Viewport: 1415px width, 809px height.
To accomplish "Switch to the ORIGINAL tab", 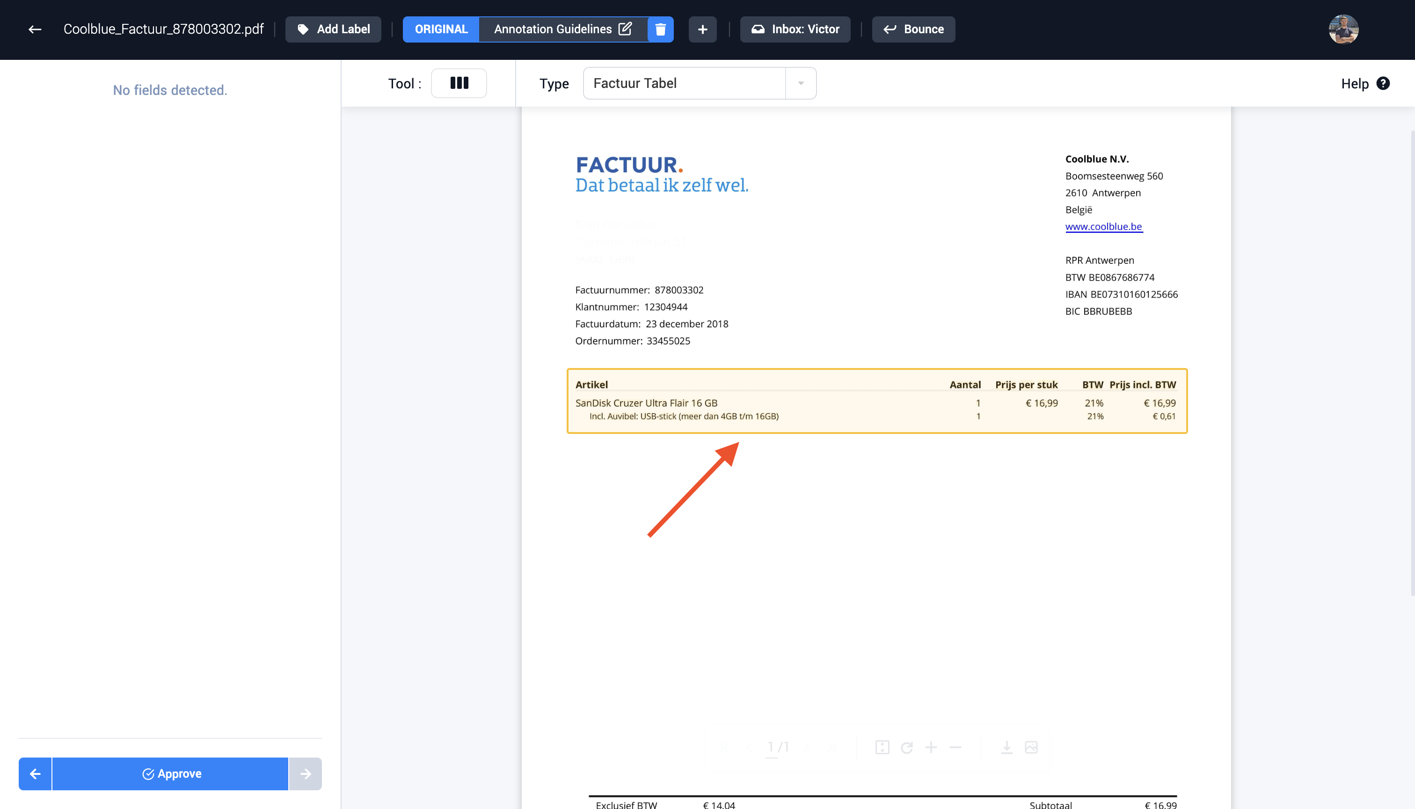I will click(x=441, y=29).
